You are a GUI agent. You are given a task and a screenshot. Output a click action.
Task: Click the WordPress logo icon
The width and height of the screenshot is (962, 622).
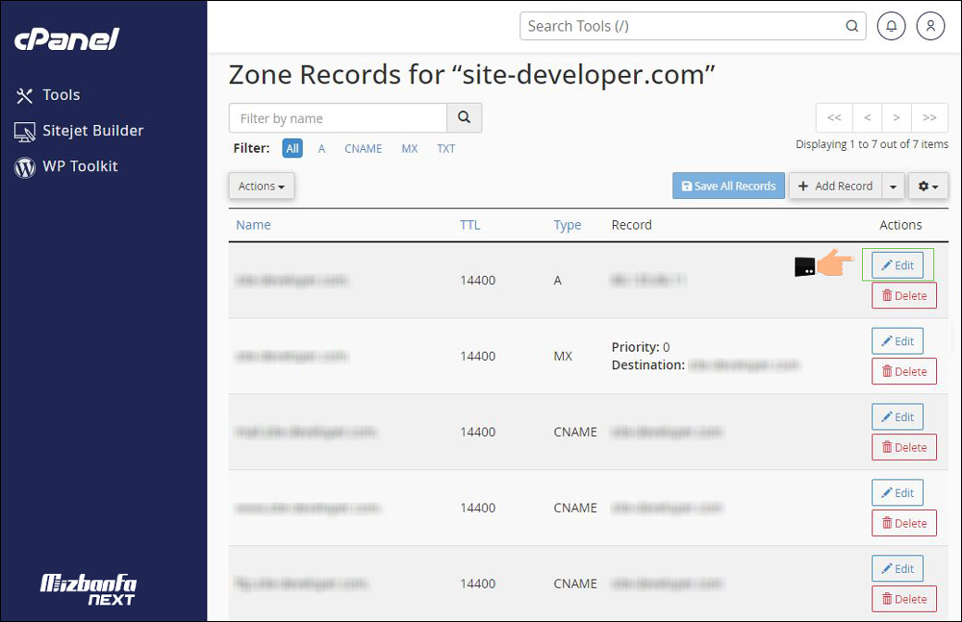(x=25, y=167)
